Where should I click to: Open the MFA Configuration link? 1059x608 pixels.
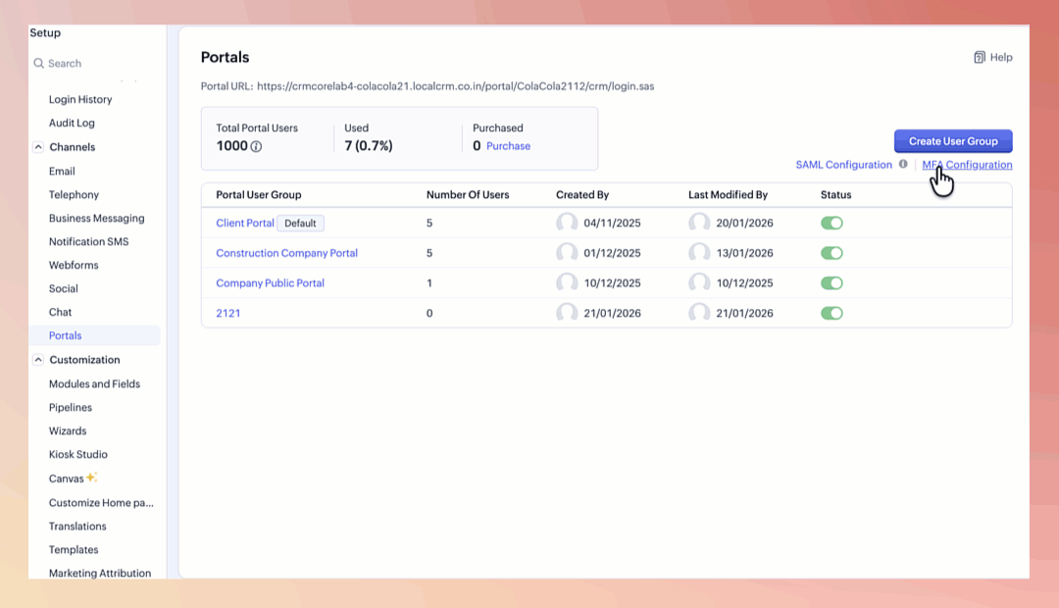[967, 165]
